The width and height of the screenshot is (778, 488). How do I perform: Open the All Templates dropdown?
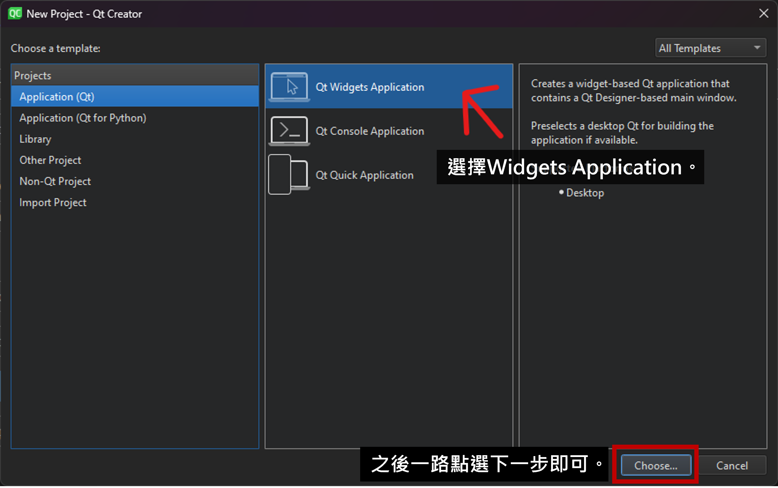710,48
